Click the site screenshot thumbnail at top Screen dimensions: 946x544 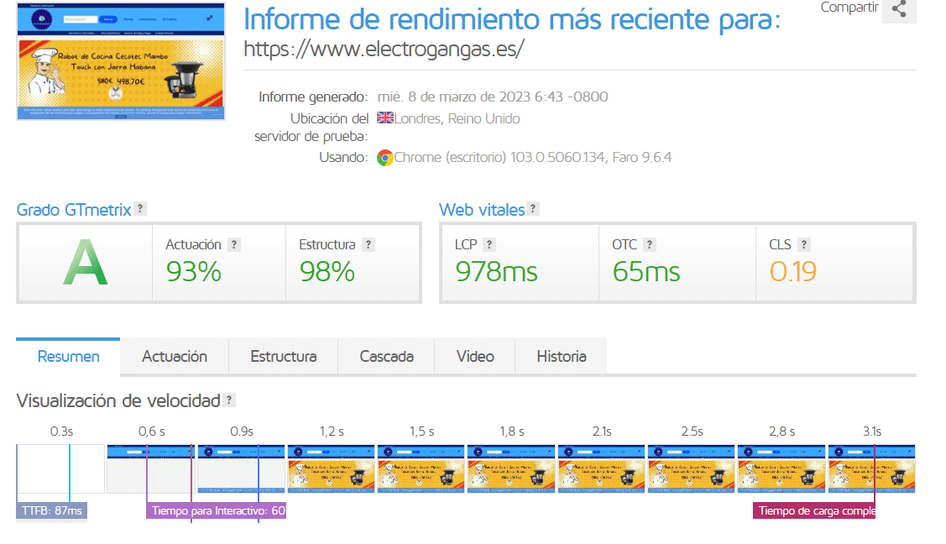(121, 61)
